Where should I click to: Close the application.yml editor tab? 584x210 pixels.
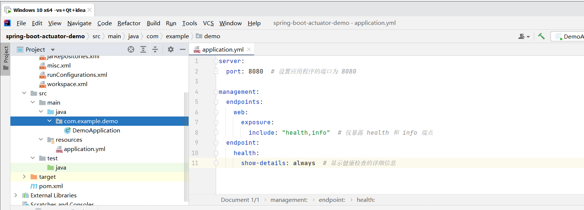coord(249,49)
